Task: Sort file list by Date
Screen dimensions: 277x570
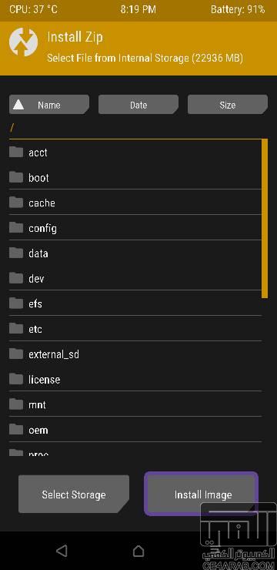Action: (x=138, y=105)
